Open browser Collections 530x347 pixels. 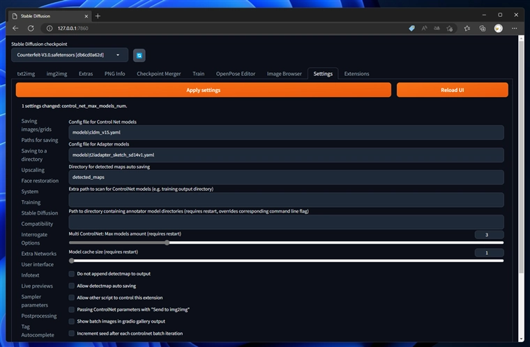pos(483,29)
